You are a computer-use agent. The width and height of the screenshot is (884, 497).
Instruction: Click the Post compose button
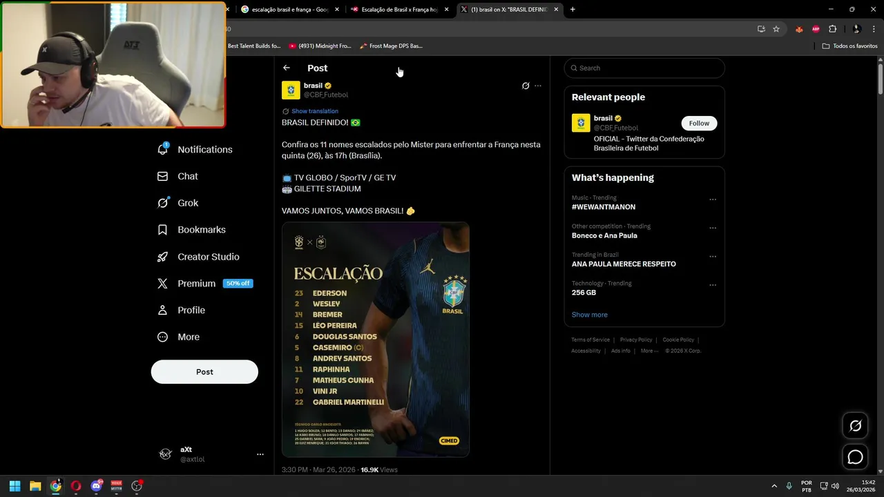[204, 372]
